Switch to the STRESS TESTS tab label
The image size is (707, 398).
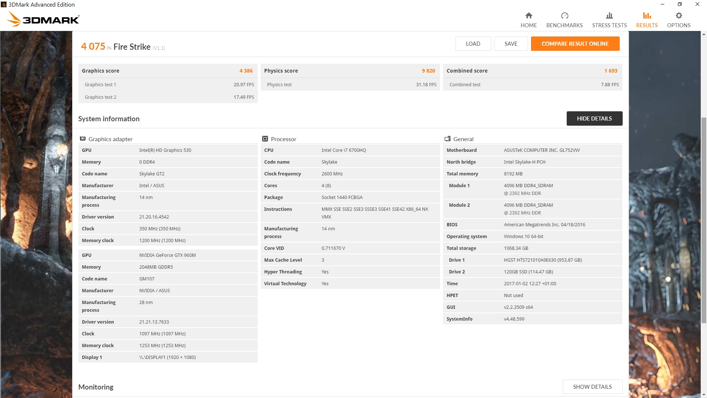coord(609,25)
